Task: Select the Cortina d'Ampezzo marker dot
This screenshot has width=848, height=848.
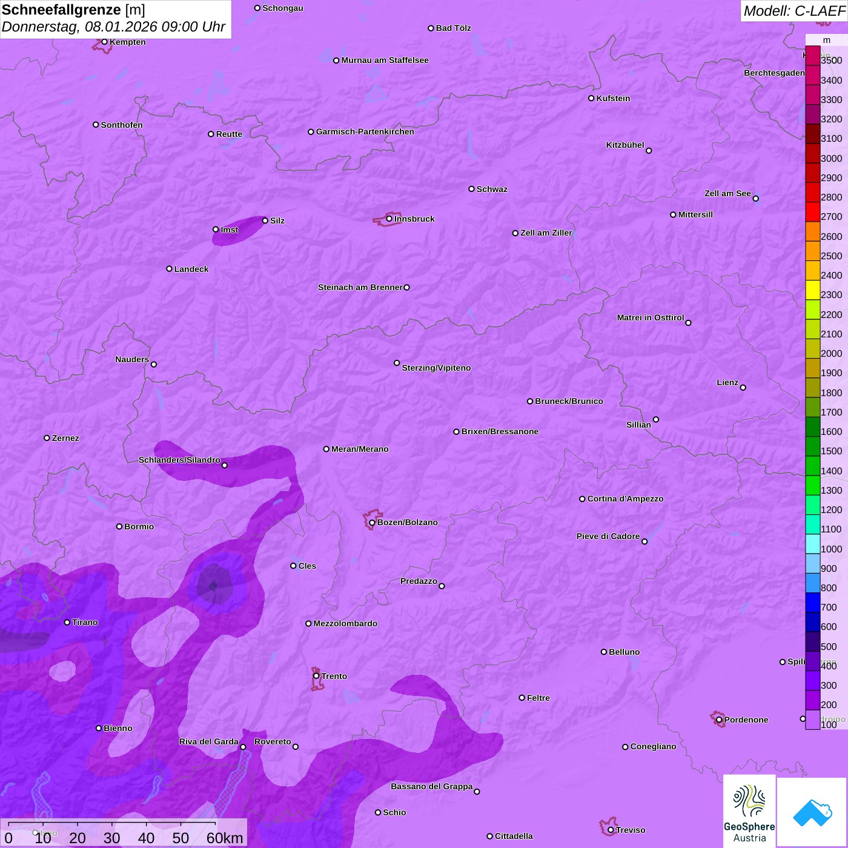Action: [x=582, y=499]
